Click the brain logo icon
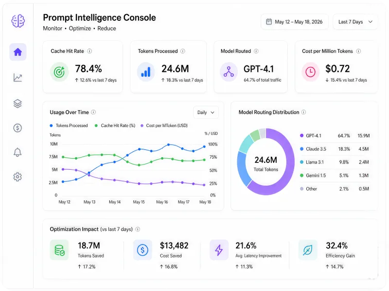Viewport: 389px width, 291px height. (18, 21)
